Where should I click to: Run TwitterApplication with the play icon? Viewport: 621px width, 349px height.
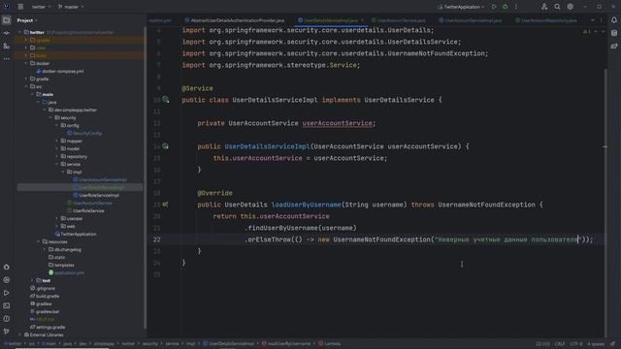(494, 7)
